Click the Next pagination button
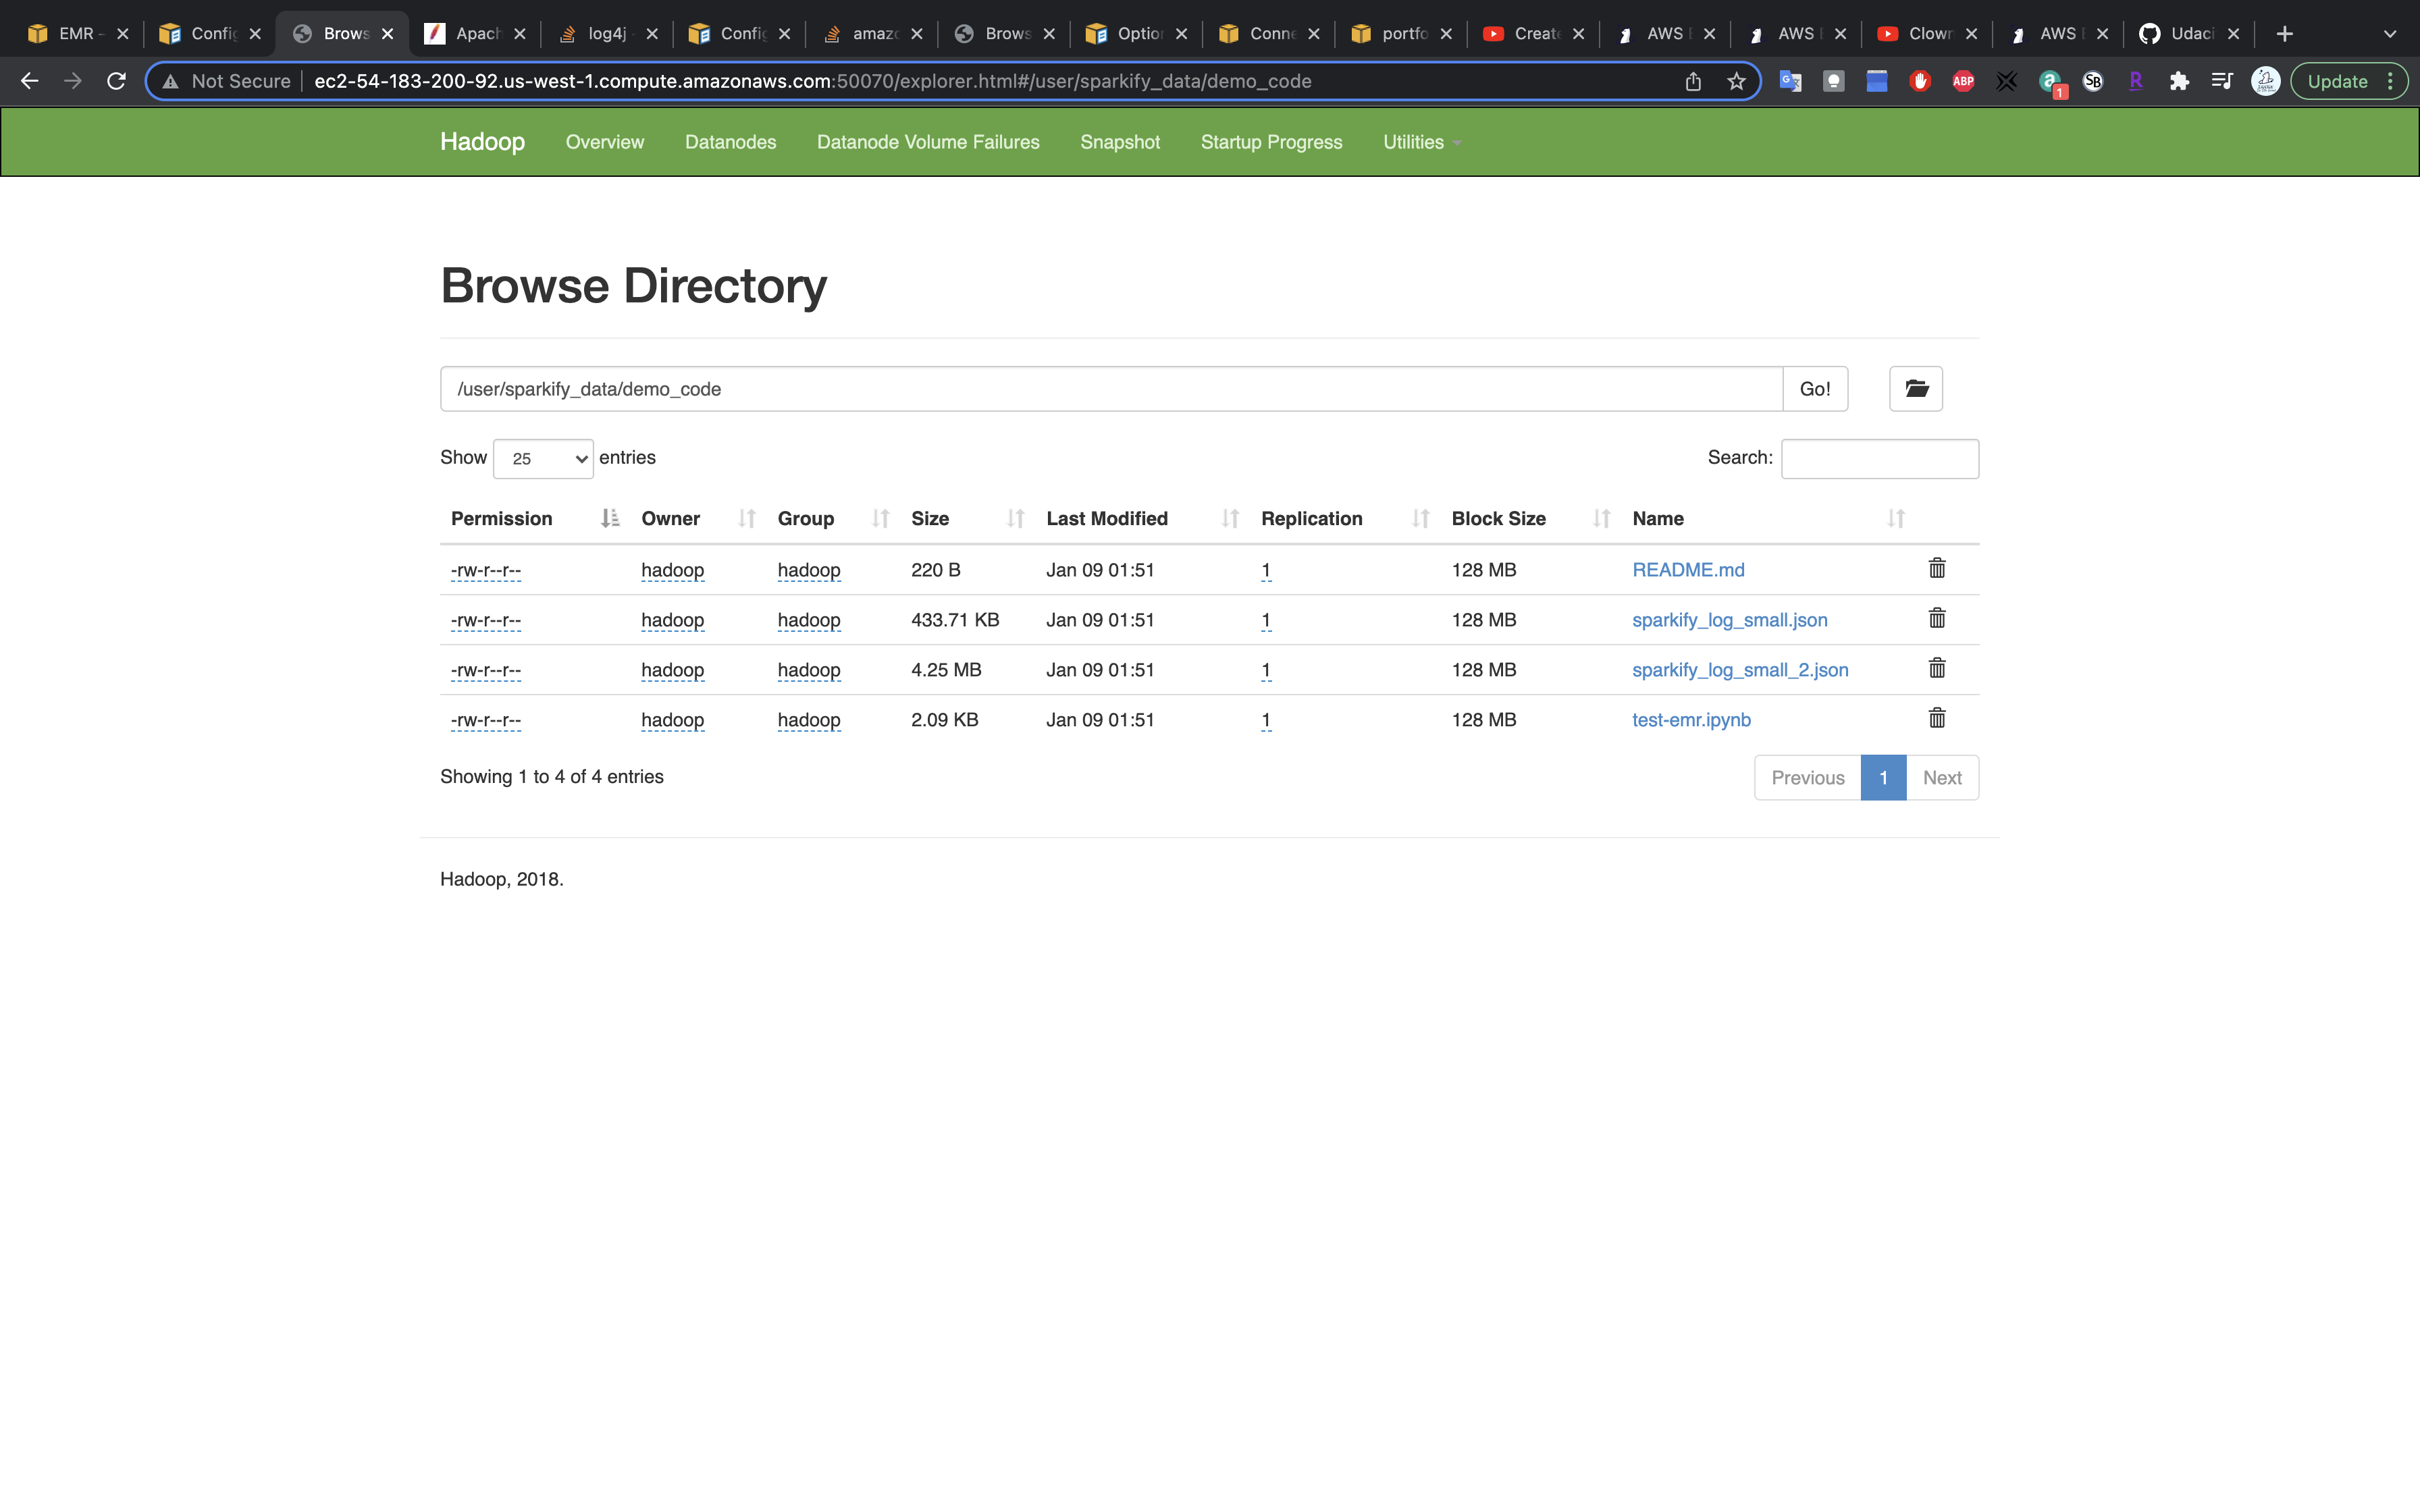The width and height of the screenshot is (2420, 1512). pos(1941,778)
